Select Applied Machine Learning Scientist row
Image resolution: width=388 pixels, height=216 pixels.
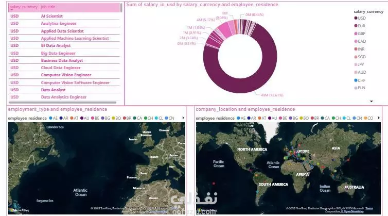click(64, 38)
